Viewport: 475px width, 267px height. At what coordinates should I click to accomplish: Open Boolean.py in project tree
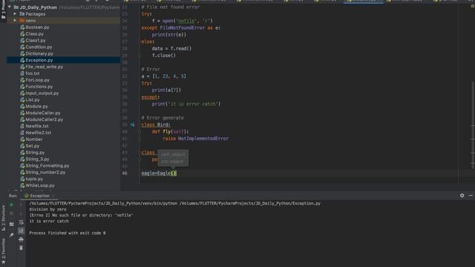coord(37,27)
